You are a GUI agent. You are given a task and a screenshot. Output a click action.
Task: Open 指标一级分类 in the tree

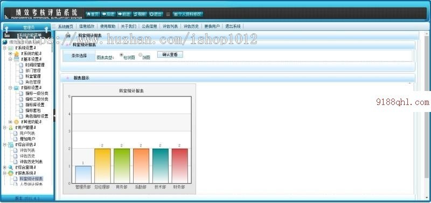(x=37, y=93)
